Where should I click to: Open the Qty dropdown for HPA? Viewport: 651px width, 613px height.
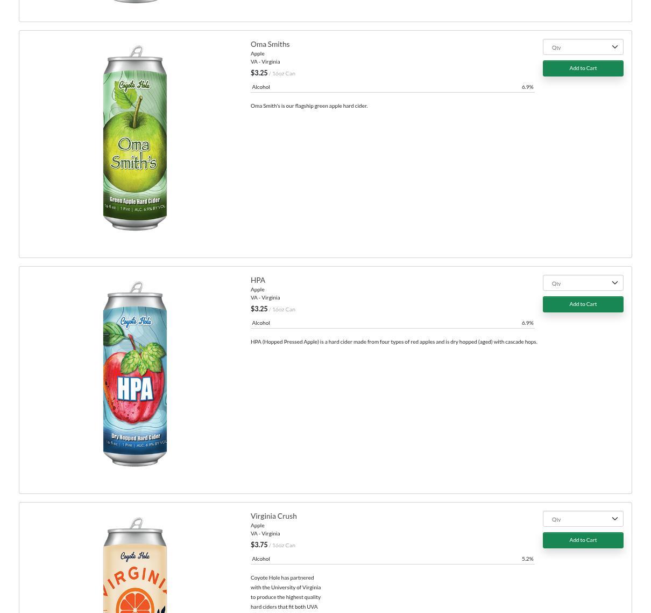(x=583, y=283)
